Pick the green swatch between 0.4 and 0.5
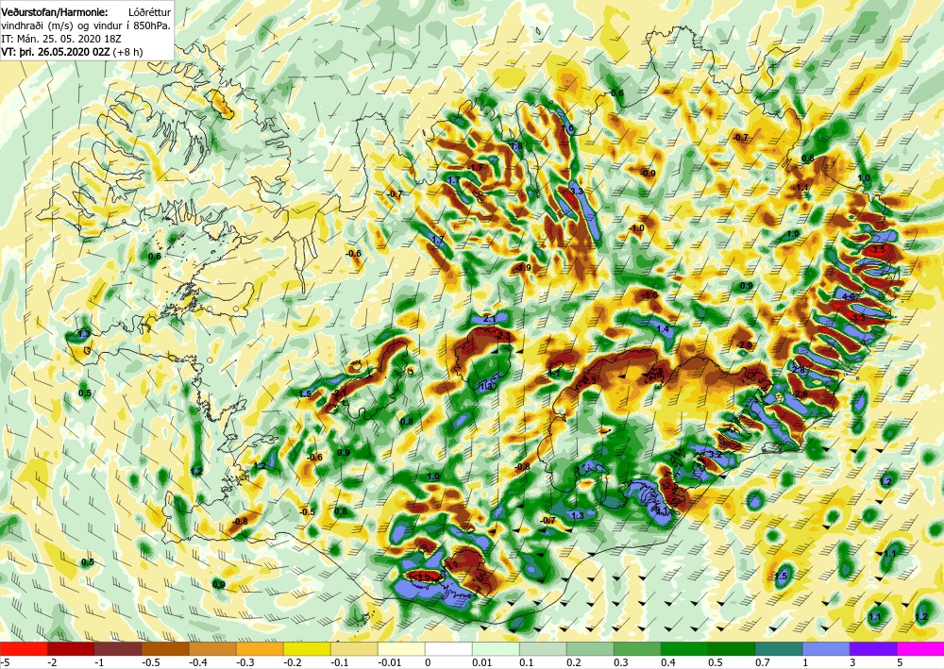 684,649
